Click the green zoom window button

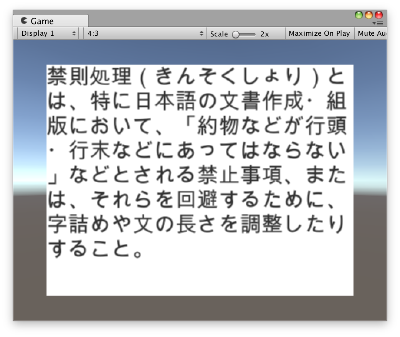point(359,15)
